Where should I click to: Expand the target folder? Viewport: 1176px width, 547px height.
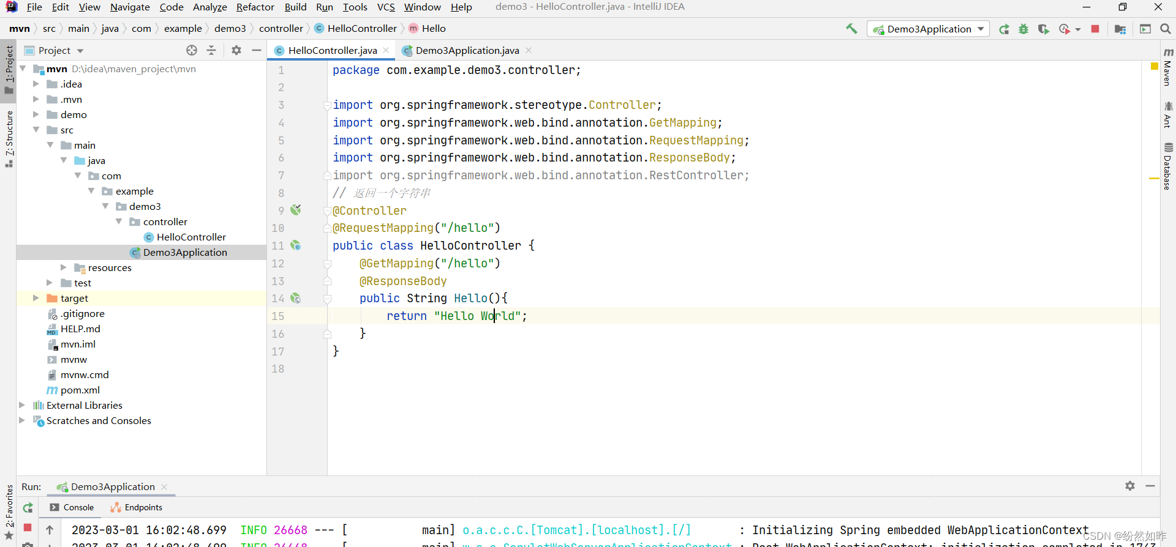(x=36, y=298)
